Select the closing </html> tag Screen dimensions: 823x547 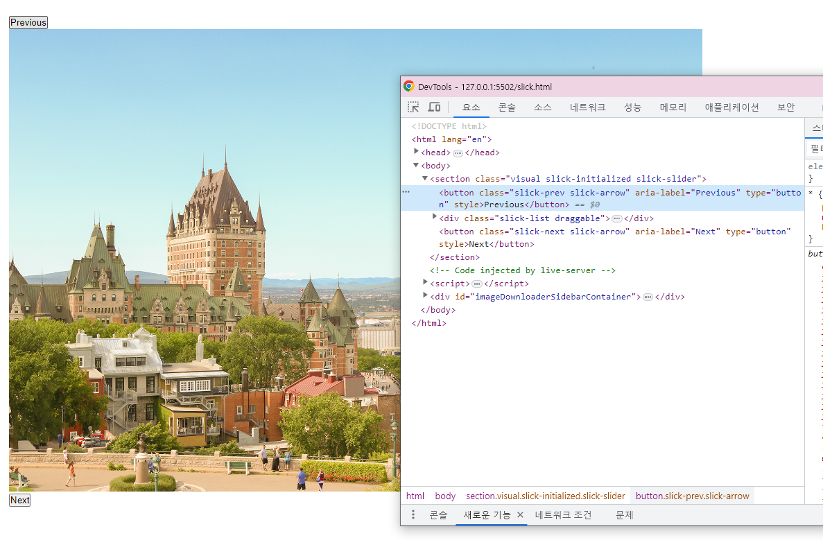[x=428, y=323]
